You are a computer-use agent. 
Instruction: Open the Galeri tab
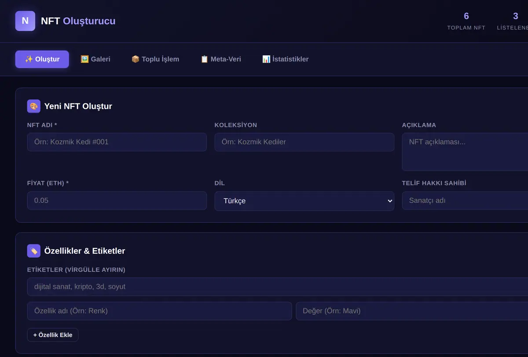click(x=95, y=59)
